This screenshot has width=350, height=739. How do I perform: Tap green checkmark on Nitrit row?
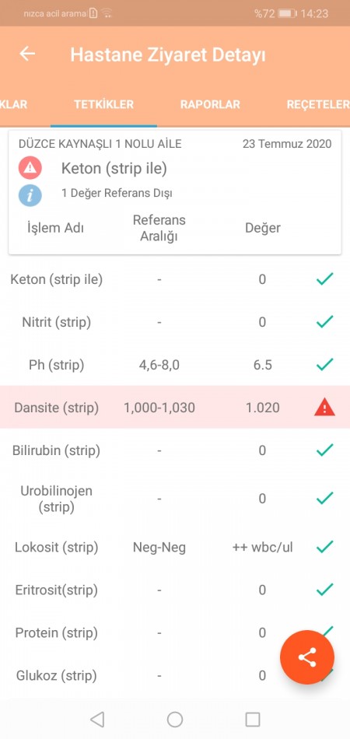click(x=324, y=321)
